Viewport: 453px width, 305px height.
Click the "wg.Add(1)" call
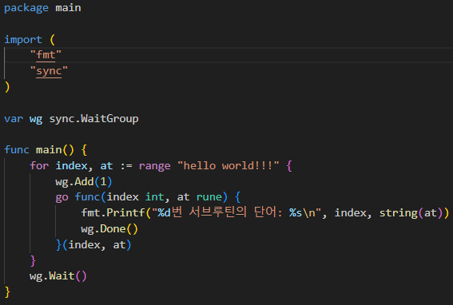(x=84, y=182)
